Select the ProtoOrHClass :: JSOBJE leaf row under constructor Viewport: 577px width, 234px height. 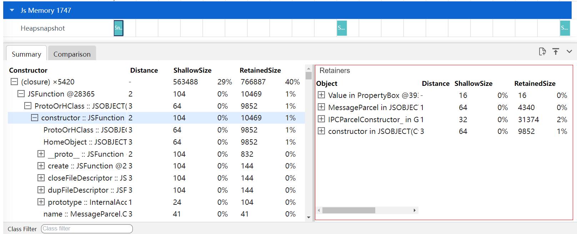tap(156, 130)
